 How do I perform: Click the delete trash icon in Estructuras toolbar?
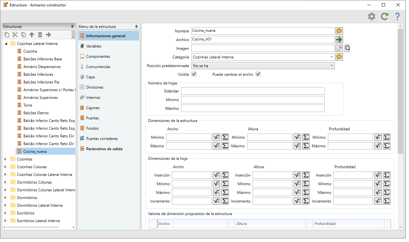pos(40,35)
